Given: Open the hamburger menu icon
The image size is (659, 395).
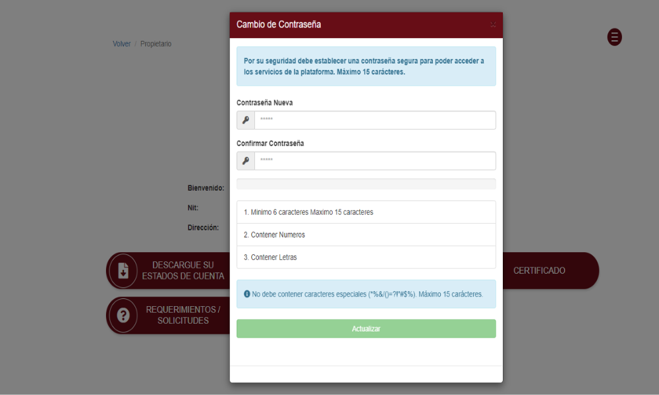Looking at the screenshot, I should point(614,37).
